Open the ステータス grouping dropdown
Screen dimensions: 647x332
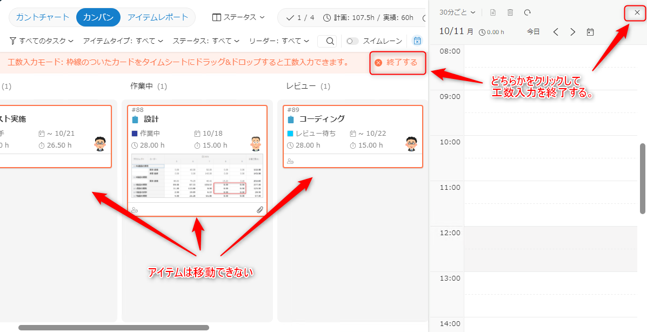239,17
